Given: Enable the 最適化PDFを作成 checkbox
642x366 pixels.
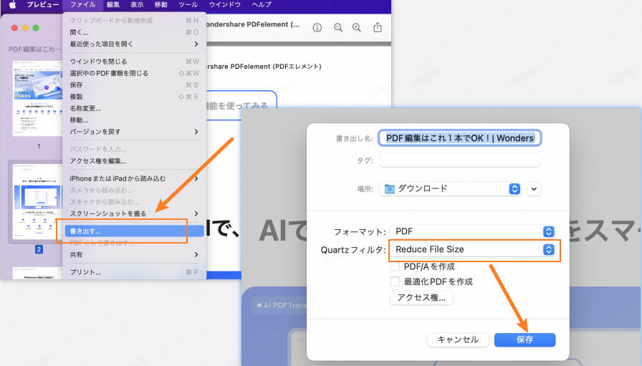Looking at the screenshot, I should tap(395, 281).
